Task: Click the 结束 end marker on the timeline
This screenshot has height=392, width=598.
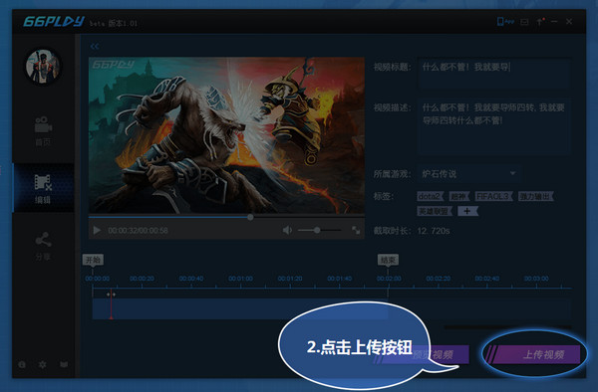Action: pos(388,260)
